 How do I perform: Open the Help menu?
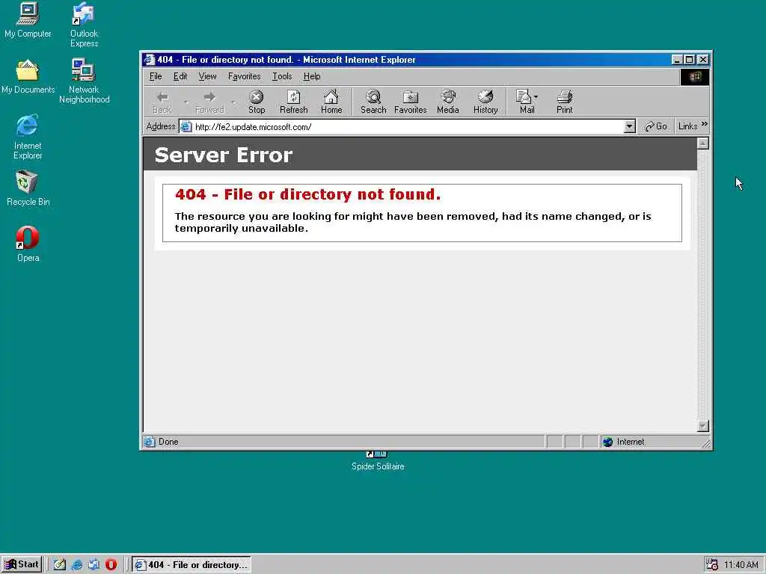(x=312, y=76)
